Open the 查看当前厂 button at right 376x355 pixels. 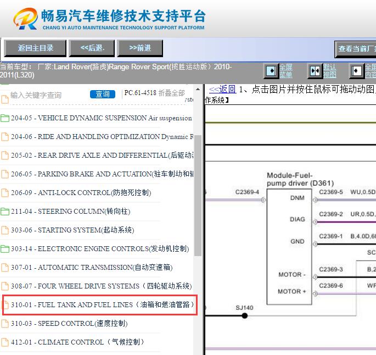(355, 49)
